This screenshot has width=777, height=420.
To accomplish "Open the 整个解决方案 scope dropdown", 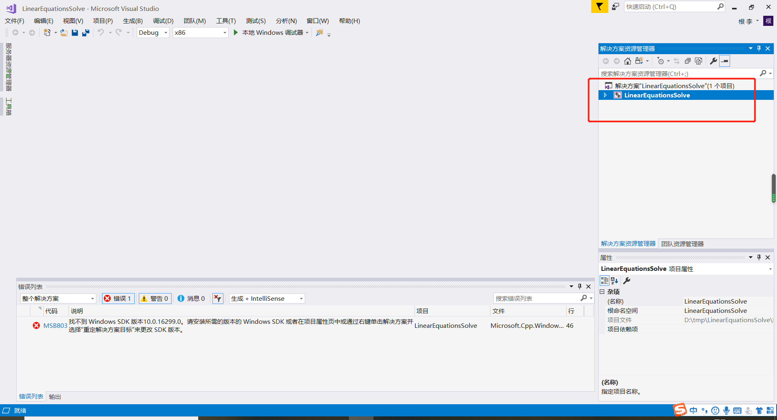I will click(58, 298).
